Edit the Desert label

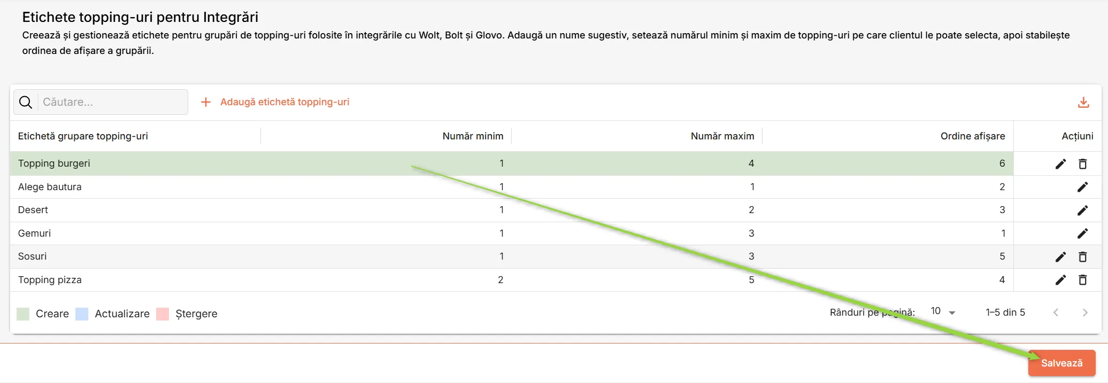tap(1082, 210)
